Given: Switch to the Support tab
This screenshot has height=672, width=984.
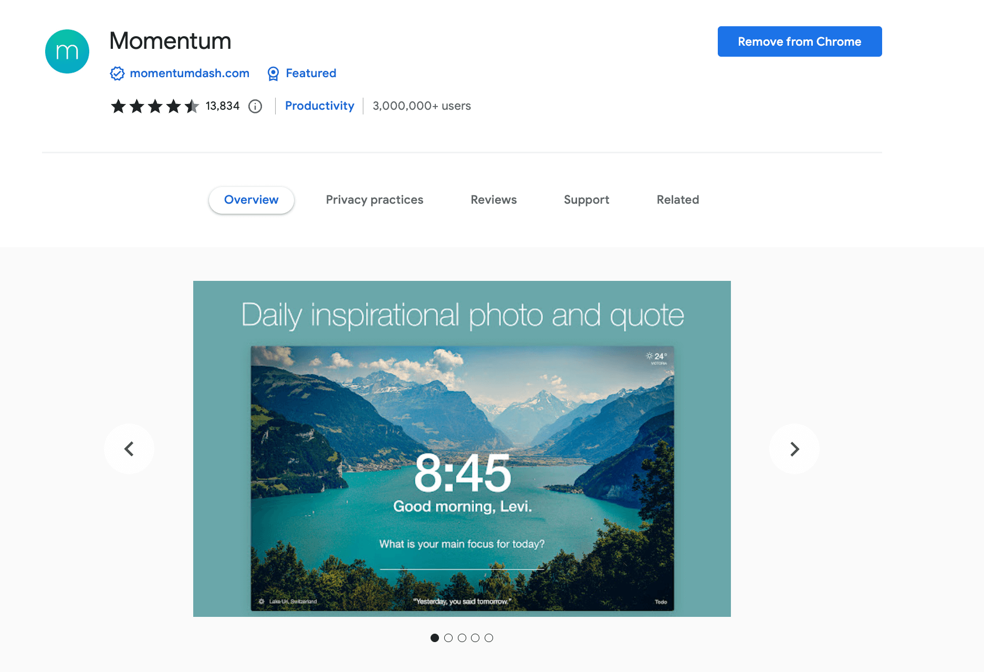Looking at the screenshot, I should pos(587,200).
